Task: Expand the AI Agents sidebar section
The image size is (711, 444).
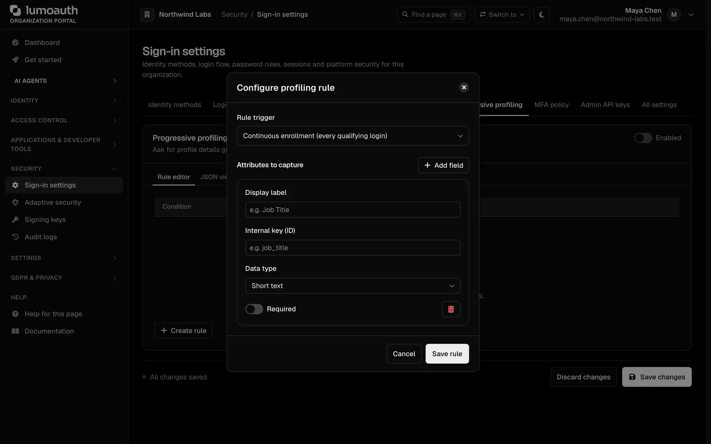Action: 64,81
